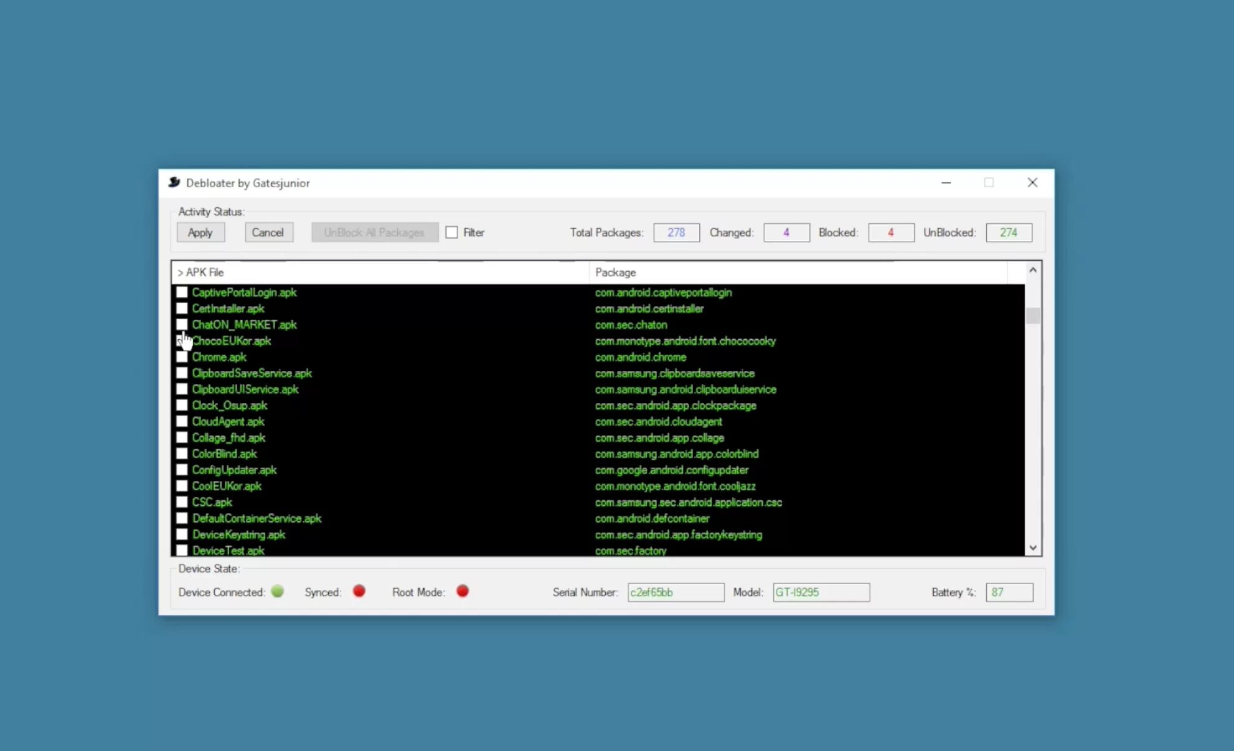Select the CloudAgent.apk checkbox

(x=182, y=422)
